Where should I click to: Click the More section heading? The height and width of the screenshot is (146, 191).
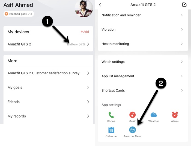[x=13, y=61]
